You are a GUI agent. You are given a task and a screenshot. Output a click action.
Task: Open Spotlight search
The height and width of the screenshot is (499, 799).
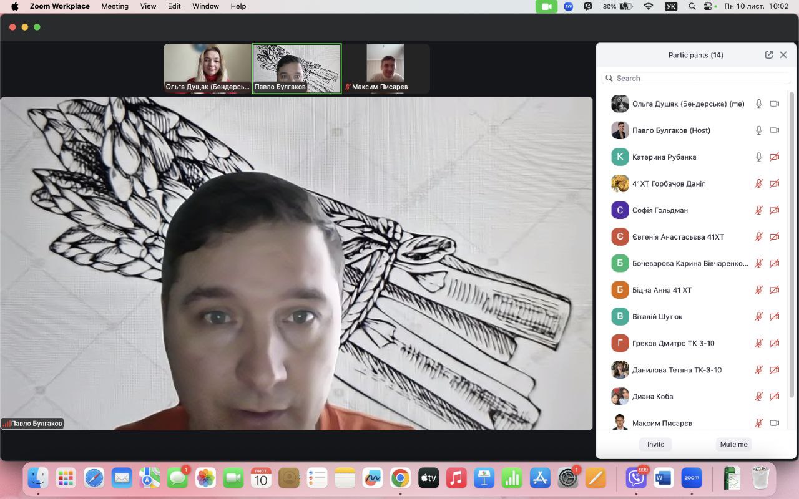click(x=692, y=6)
